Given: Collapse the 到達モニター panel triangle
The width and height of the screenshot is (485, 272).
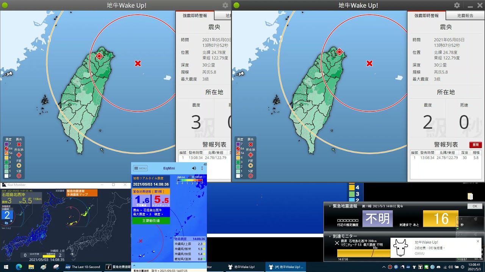Looking at the screenshot, I should pos(330,236).
